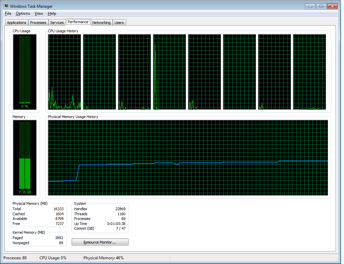Switch to the Processes tab
344x264 pixels.
pyautogui.click(x=38, y=23)
